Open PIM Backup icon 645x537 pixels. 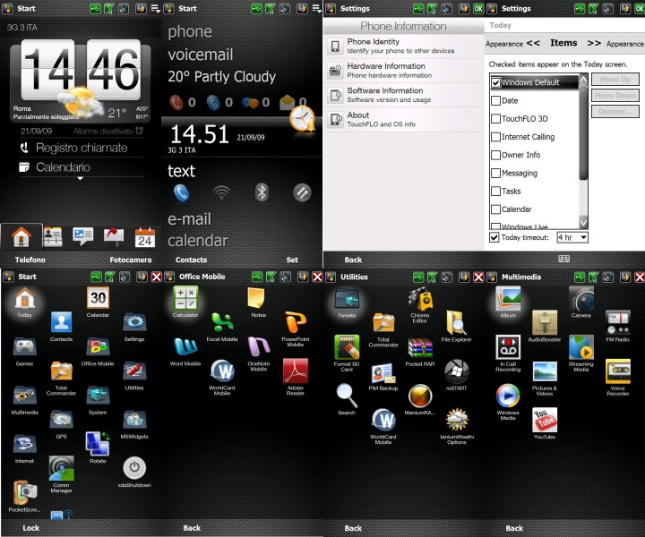coord(383,371)
